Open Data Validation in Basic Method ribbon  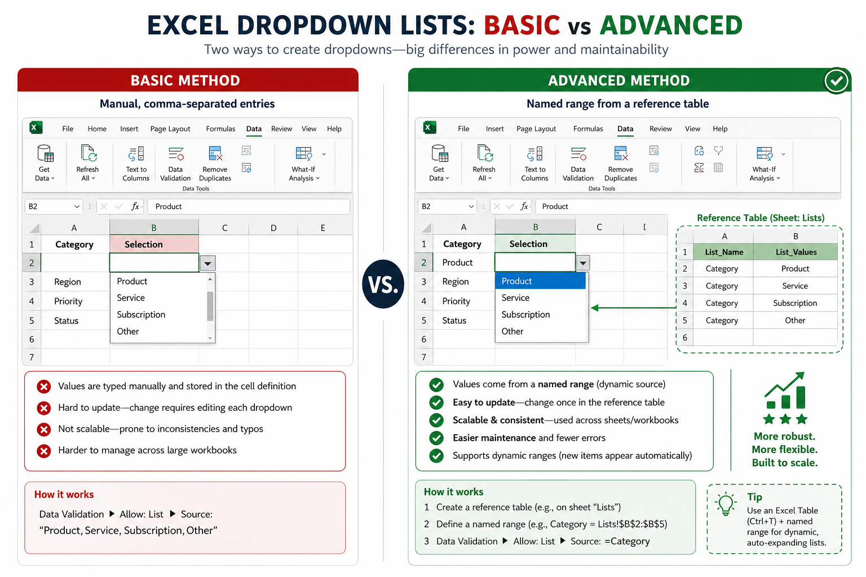pos(175,163)
